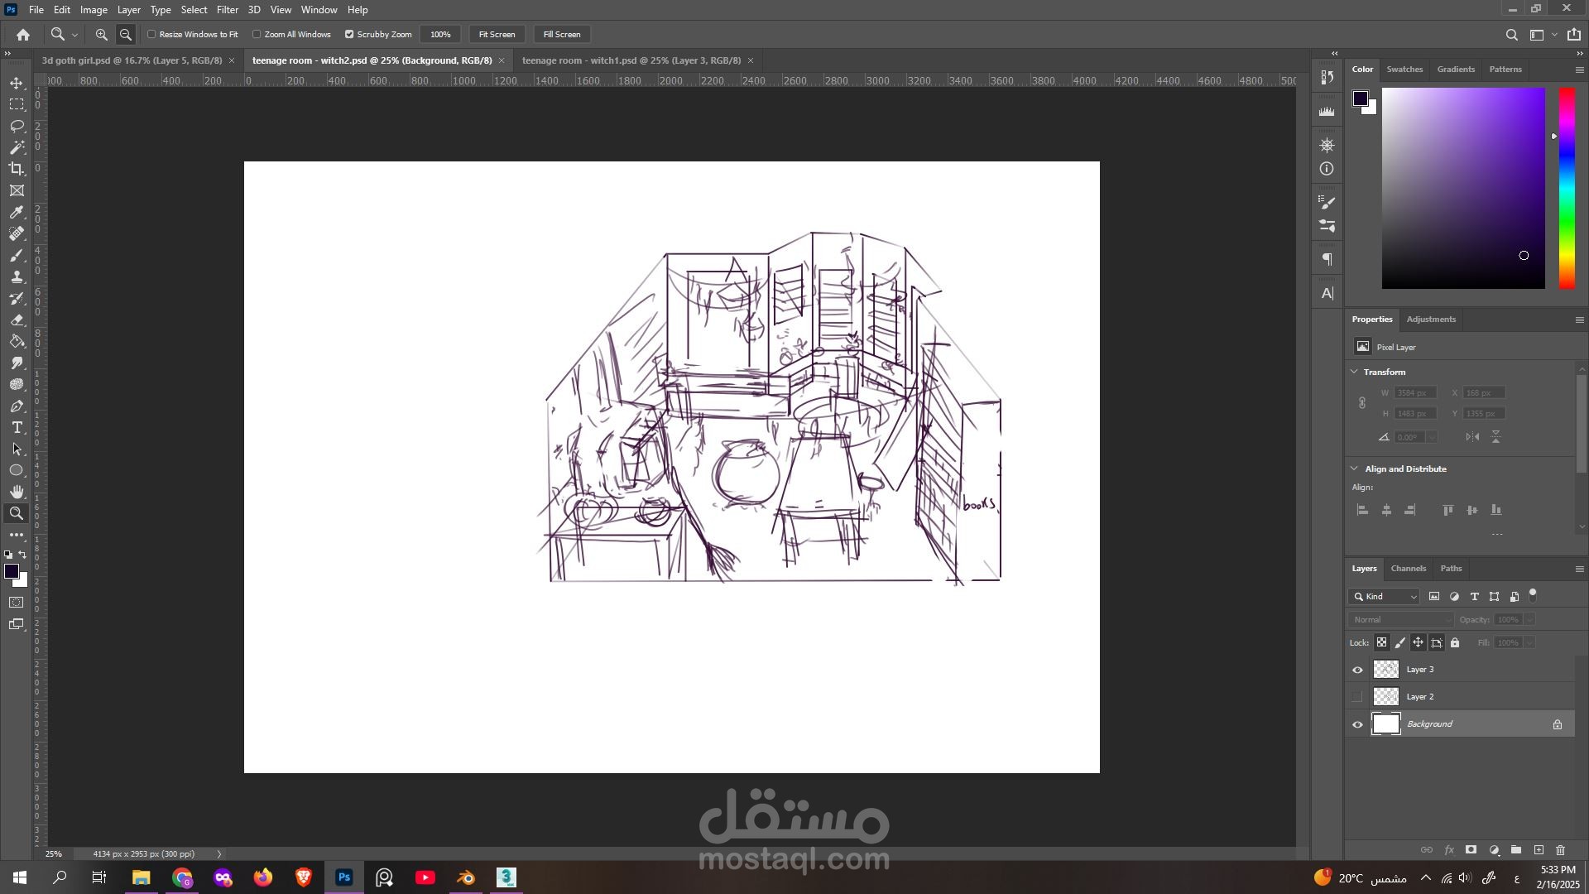Select the Horizontal Type tool
Image resolution: width=1589 pixels, height=894 pixels.
pos(17,428)
